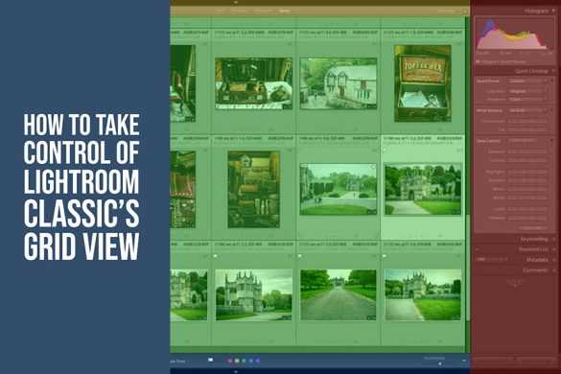Apply the purple color label in toolbar
Viewport: 561px width, 374px height.
click(x=258, y=361)
